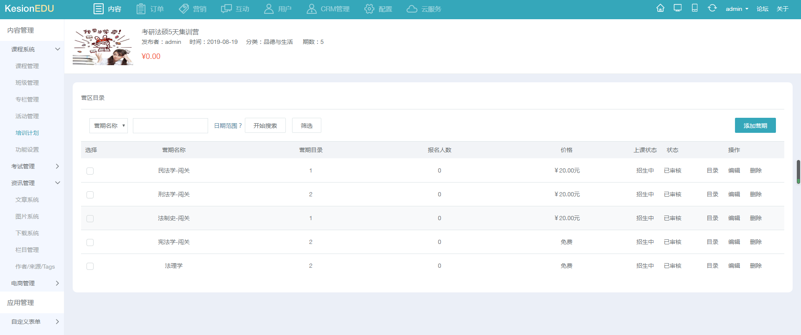
Task: Click the 添加营期 button
Action: (x=755, y=125)
